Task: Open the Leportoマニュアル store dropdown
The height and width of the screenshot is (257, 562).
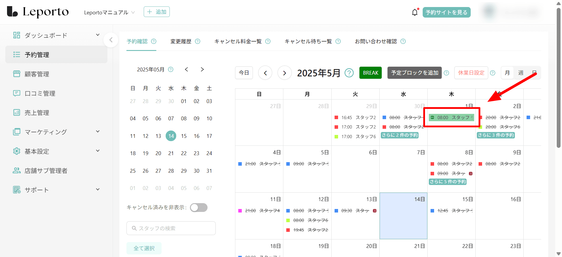Action: click(x=109, y=12)
